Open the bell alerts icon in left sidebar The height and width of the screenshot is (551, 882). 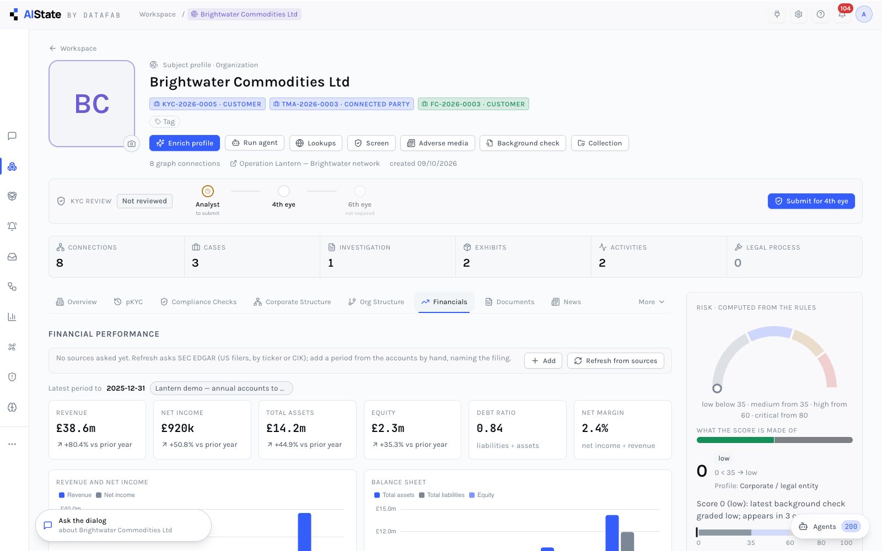(12, 226)
